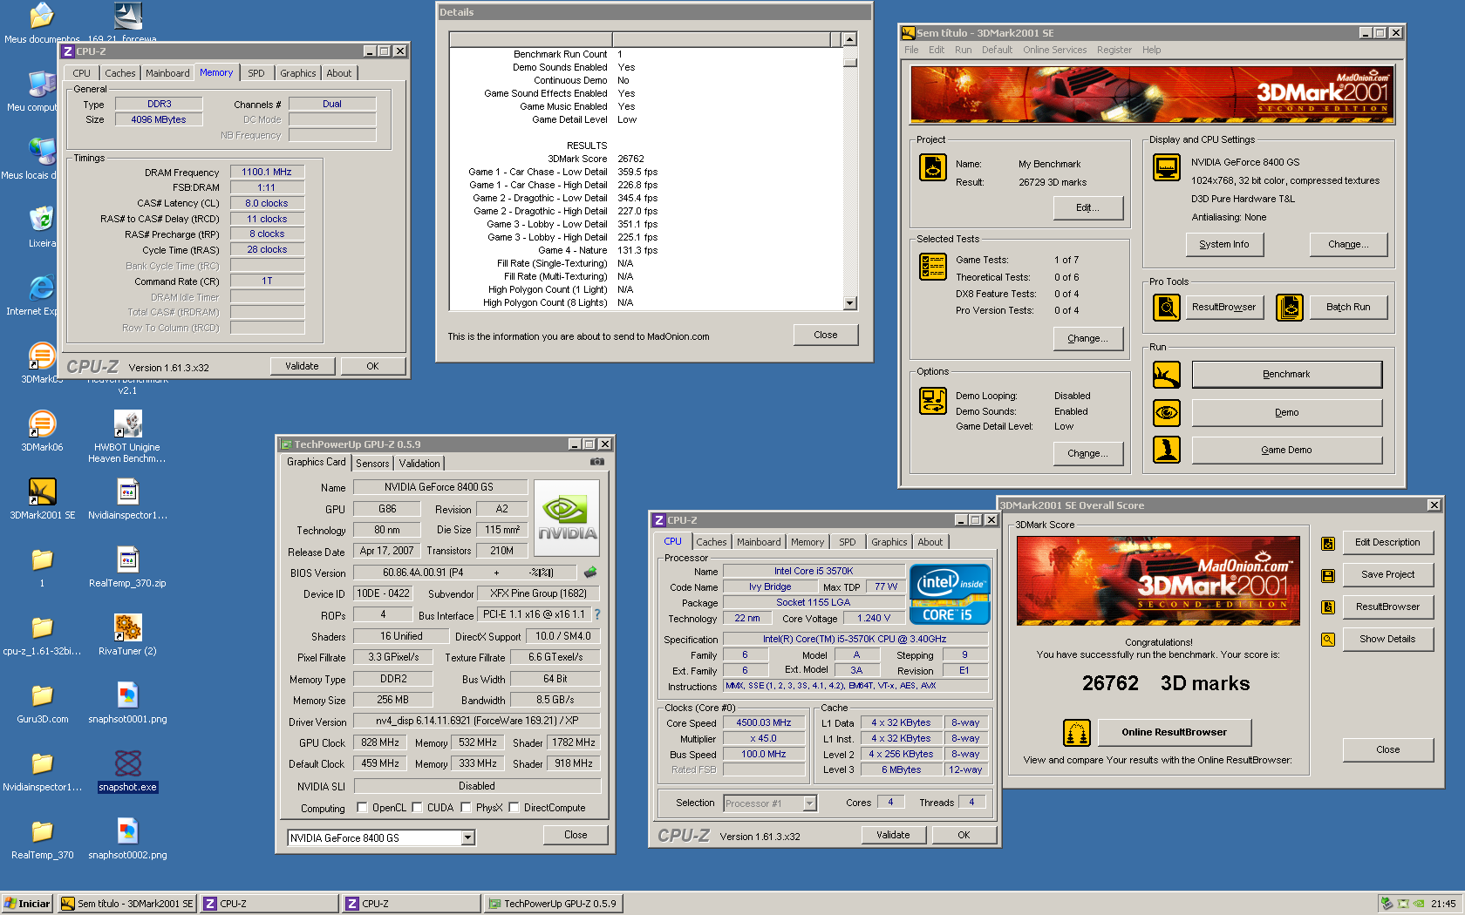Click the Show Details button
Screen dimensions: 1465x915
[1387, 640]
